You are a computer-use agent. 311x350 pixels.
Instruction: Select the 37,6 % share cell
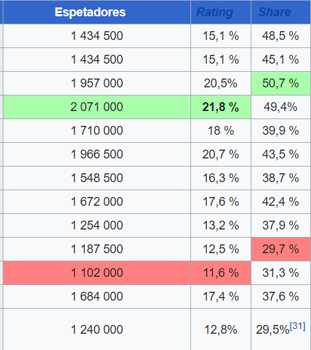tap(281, 297)
